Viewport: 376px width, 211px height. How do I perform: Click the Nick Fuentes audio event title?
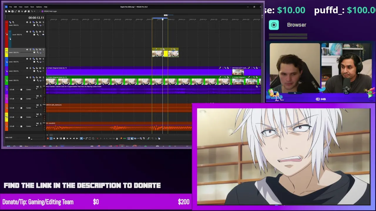click(74, 86)
